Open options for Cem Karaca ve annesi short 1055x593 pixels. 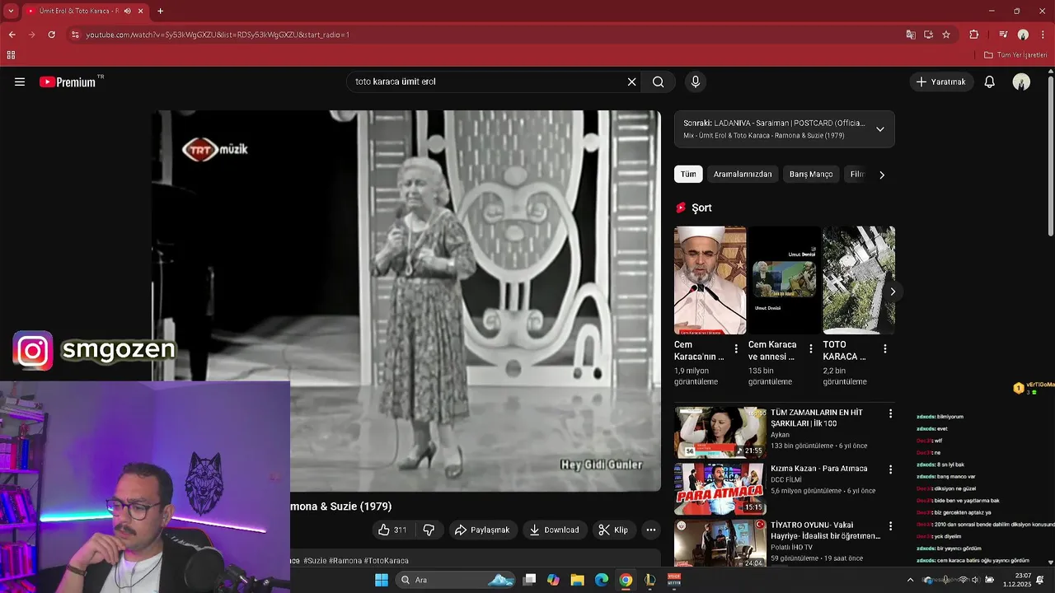click(810, 349)
